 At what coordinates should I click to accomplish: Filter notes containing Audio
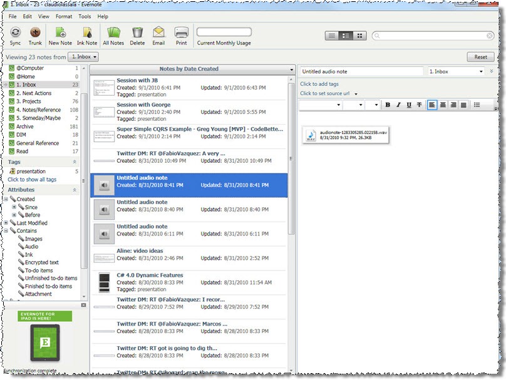coord(31,247)
